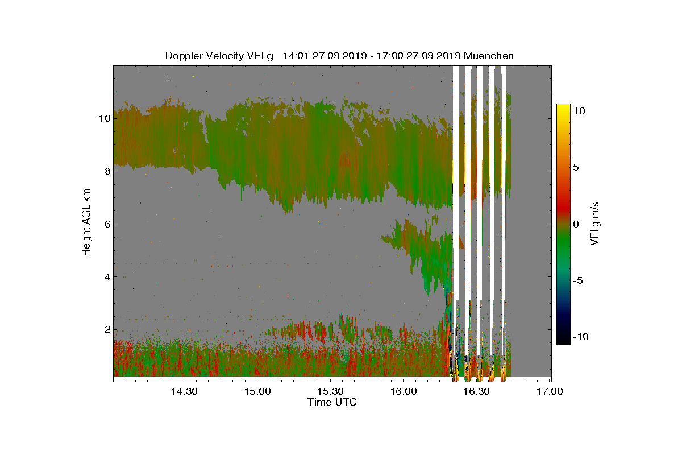
Task: Click the colorbar top value 10
Action: (x=579, y=111)
